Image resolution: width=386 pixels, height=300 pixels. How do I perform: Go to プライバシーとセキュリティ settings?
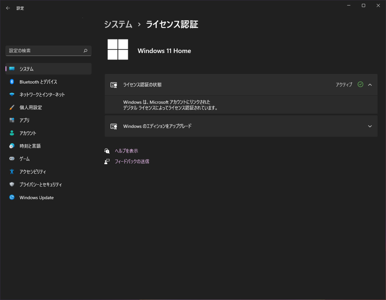coord(49,185)
